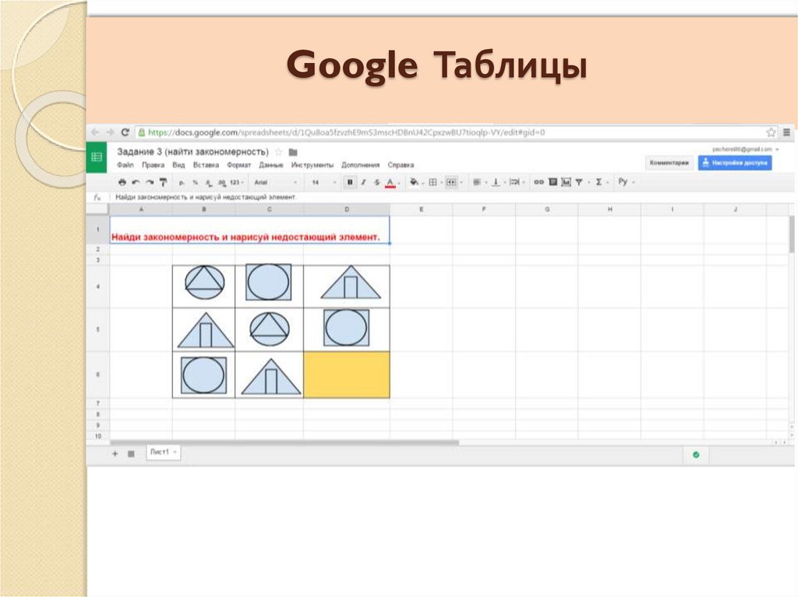The image size is (798, 597).
Task: Open the Файл menu
Action: tap(125, 165)
